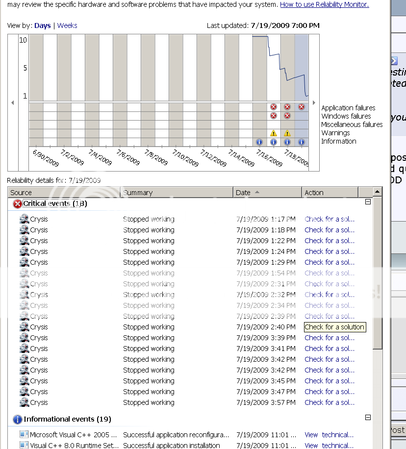406x449 pixels.
Task: Click the application failure icon for 7/18/2009
Action: (287, 107)
